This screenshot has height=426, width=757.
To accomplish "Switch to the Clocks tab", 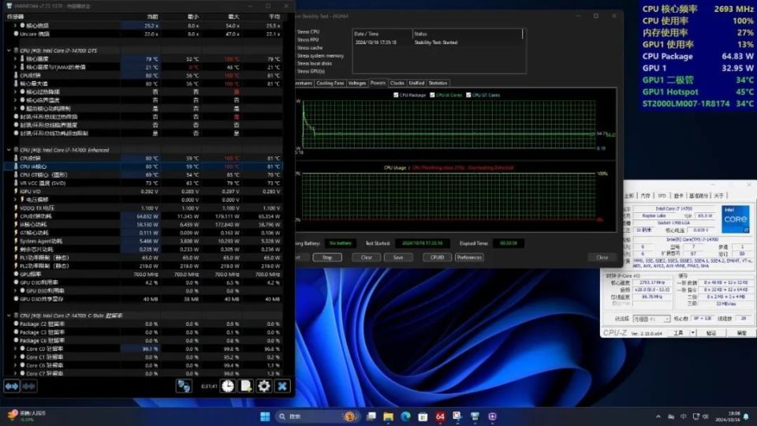I will point(397,83).
